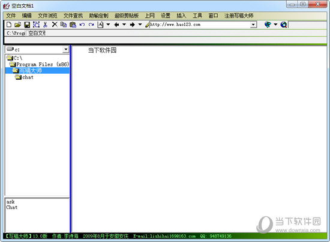Click the Open file folder icon
Image resolution: width=330 pixels, height=242 pixels.
point(17,25)
